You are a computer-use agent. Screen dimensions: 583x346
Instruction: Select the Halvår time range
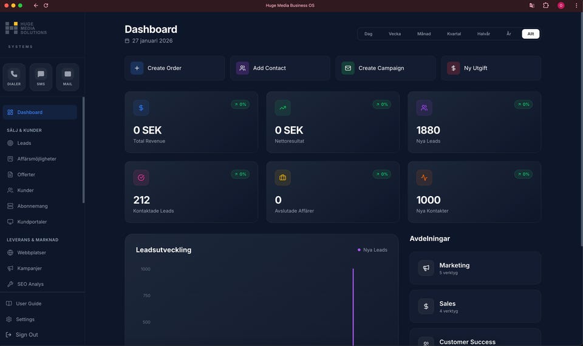pyautogui.click(x=484, y=34)
